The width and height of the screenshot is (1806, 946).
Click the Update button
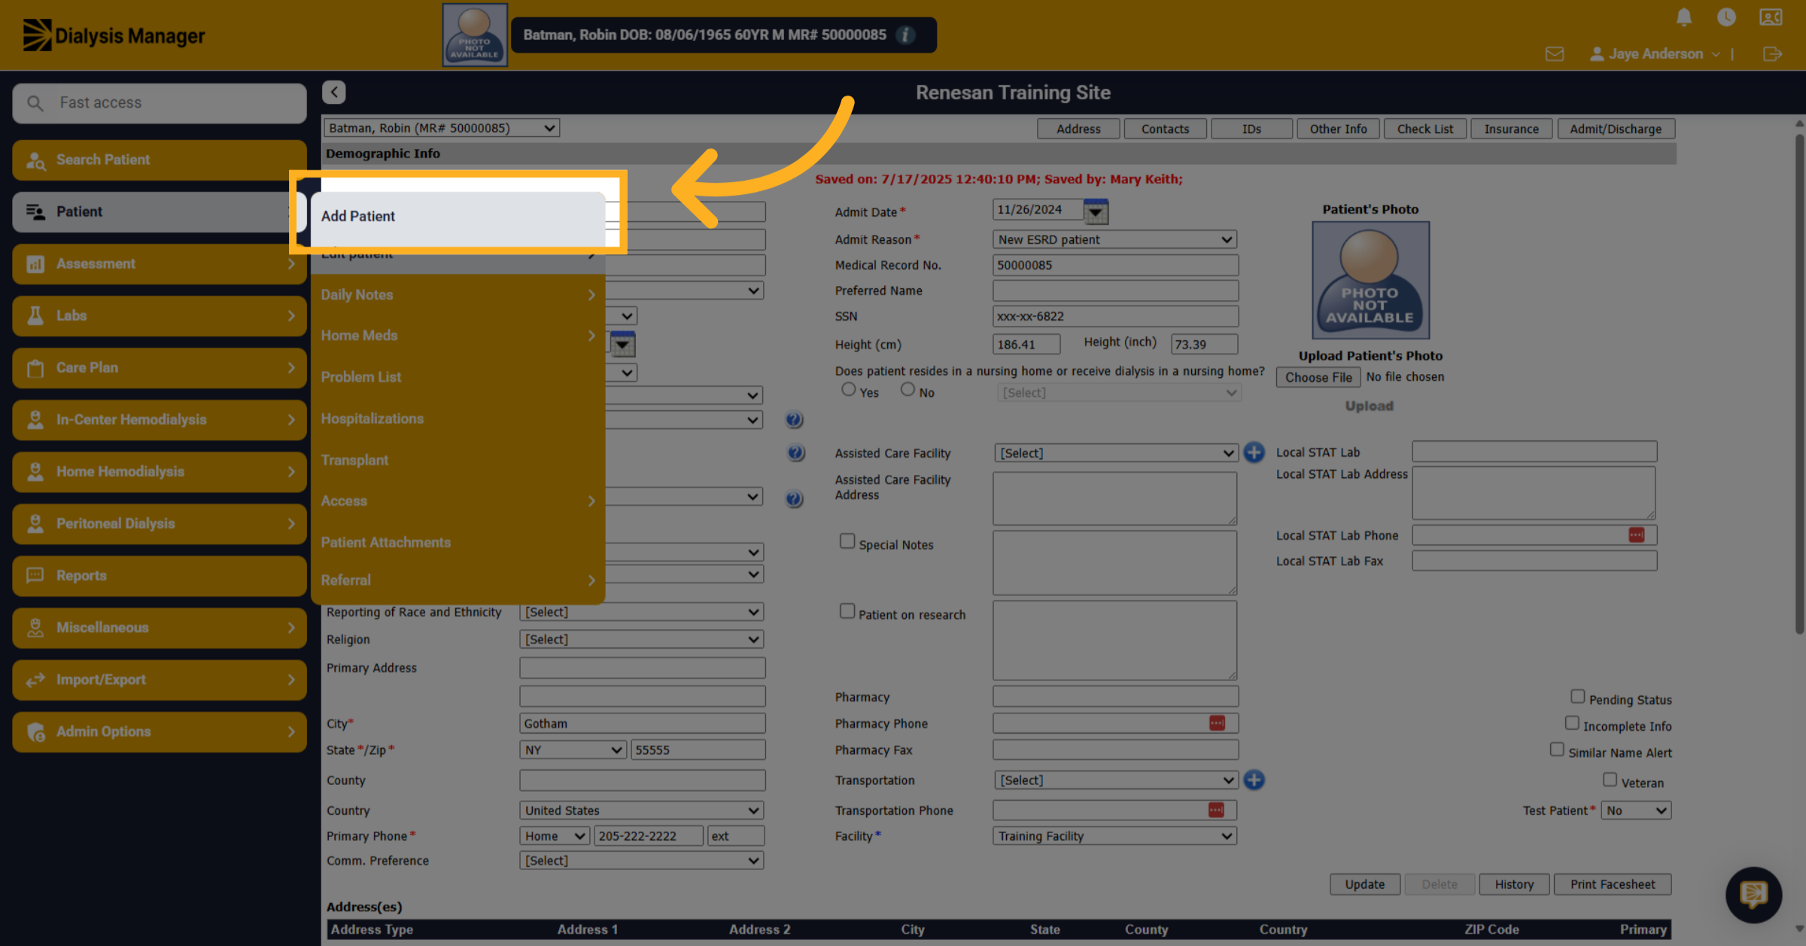[x=1365, y=884]
